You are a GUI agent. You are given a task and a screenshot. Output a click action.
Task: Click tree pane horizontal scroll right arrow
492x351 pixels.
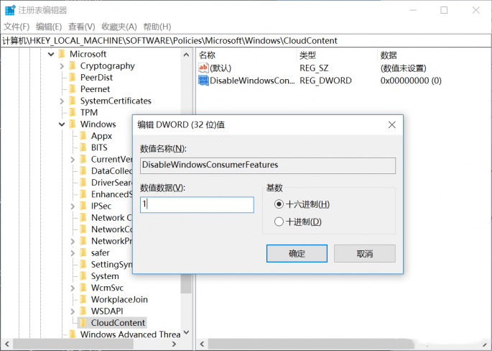(174, 345)
